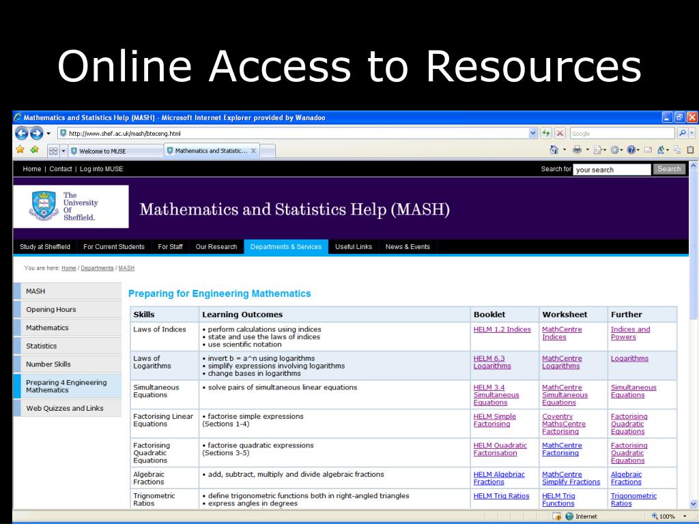Open the HELM 1.2 Indices booklet link

tap(502, 330)
